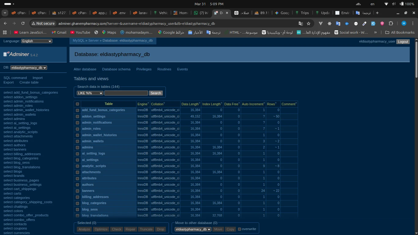Tick the select-all checkbox in table header
This screenshot has width=418, height=235.
point(77,104)
